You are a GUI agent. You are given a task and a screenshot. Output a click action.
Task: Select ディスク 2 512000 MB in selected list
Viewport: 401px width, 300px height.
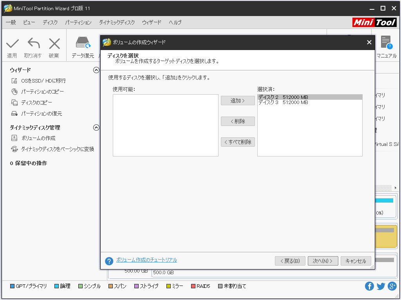[x=310, y=97]
